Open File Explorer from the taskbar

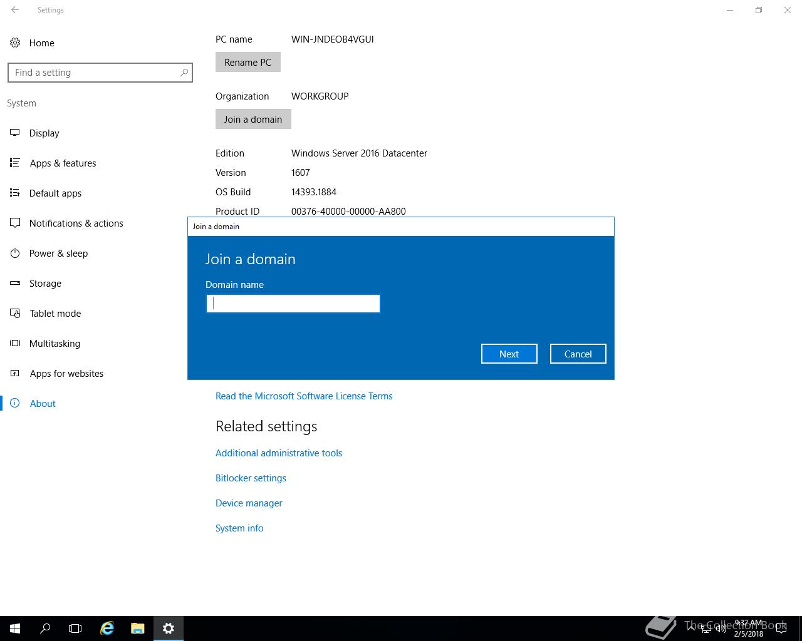[138, 628]
